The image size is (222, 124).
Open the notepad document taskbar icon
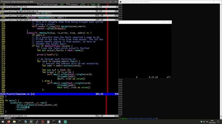pos(60,122)
